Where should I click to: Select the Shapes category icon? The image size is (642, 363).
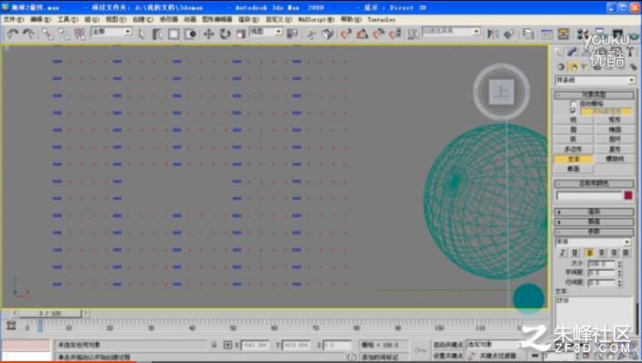[574, 67]
